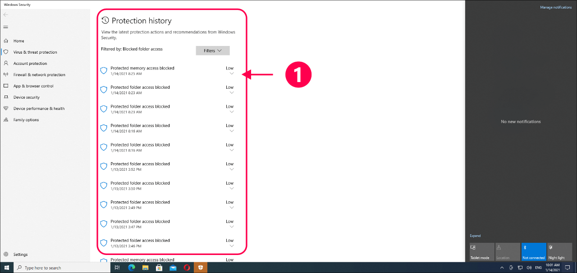This screenshot has width=577, height=273.
Task: Click the network icon in the system tray
Action: click(520, 268)
